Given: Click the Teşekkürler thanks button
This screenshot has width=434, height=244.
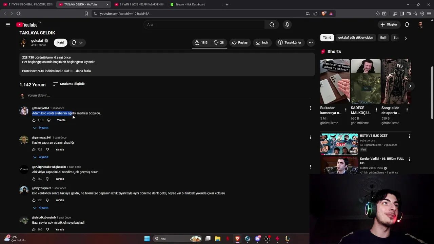Looking at the screenshot, I should (x=290, y=43).
